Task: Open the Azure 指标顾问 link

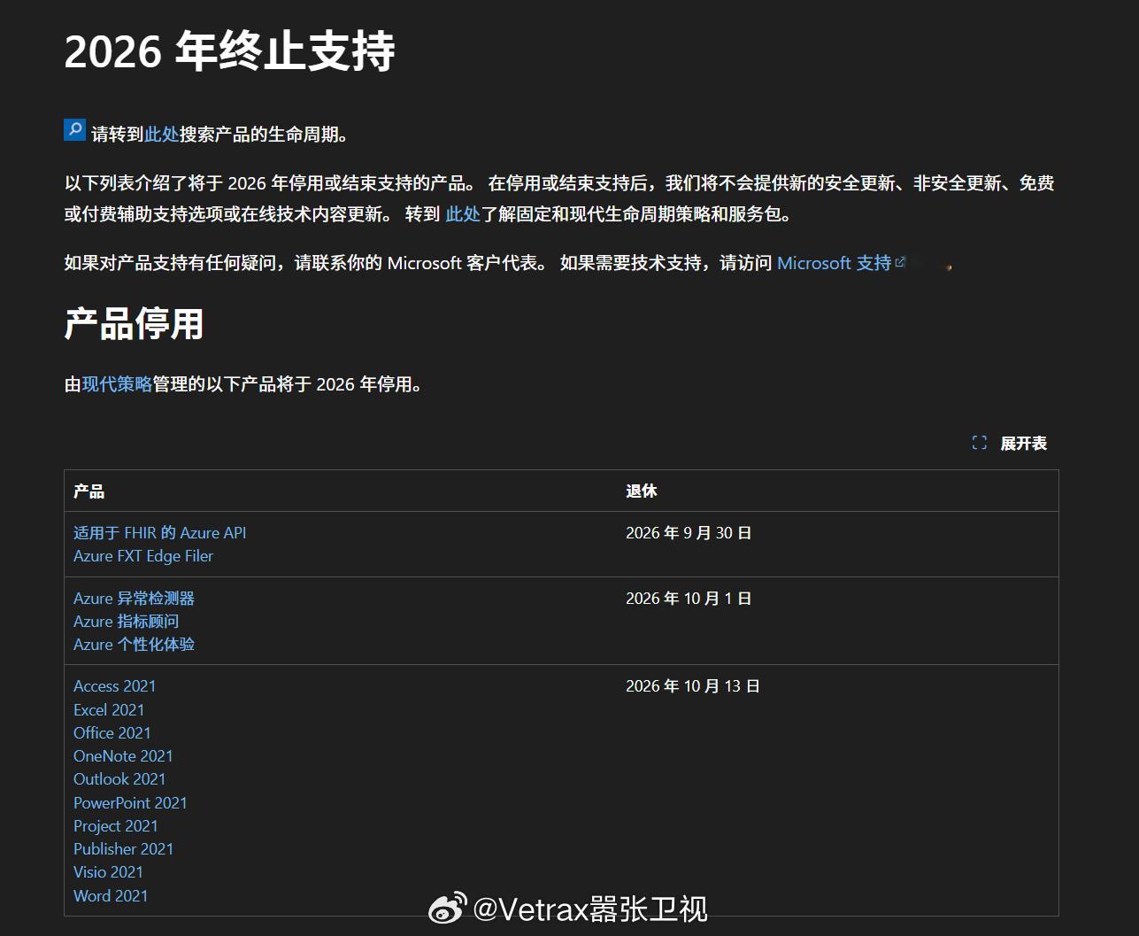Action: (126, 622)
